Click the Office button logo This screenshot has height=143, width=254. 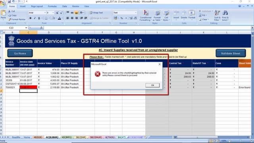(2, 3)
